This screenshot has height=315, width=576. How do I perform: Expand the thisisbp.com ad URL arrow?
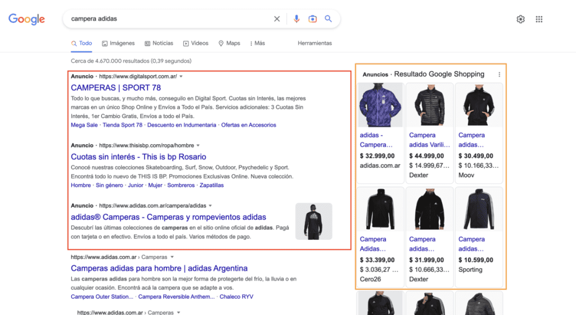198,145
